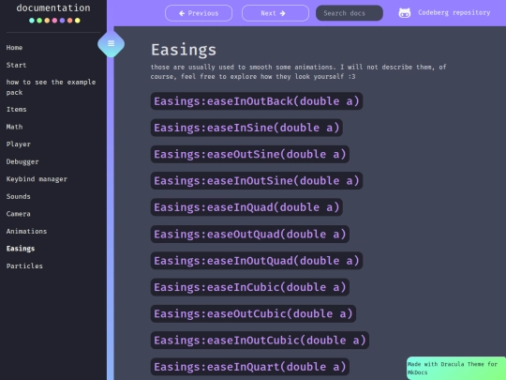The height and width of the screenshot is (380, 506).
Task: Go to the Previous page
Action: 199,13
